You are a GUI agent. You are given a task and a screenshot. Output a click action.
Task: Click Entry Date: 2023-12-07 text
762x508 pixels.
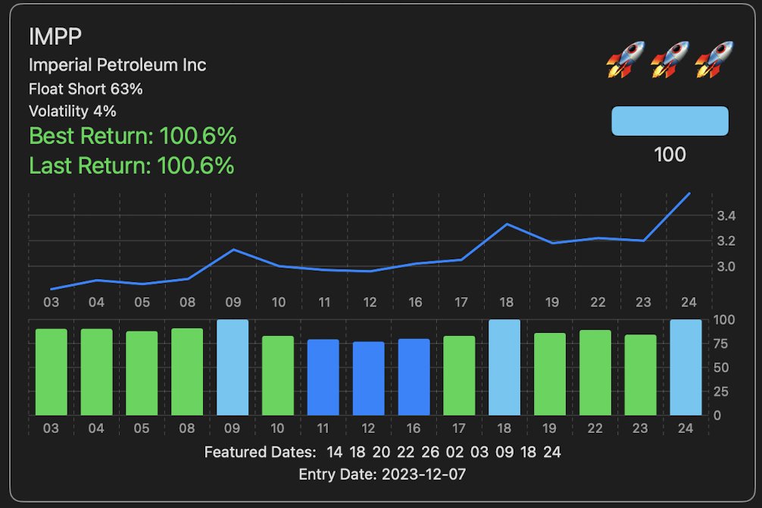point(383,474)
